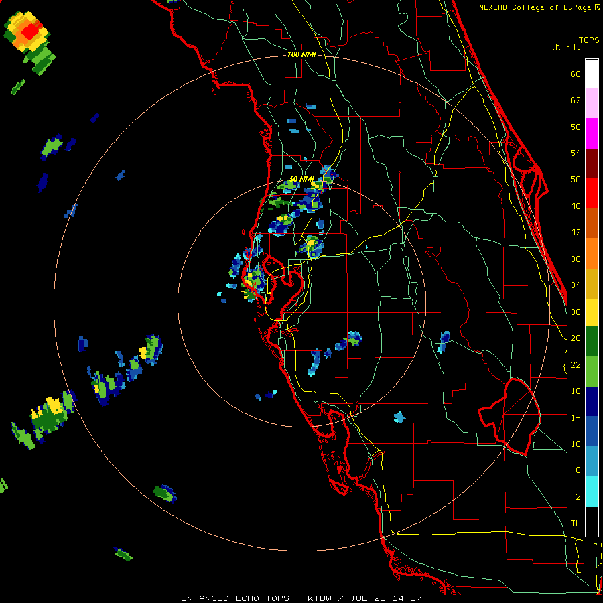Click the 50 NMI range ring label
This screenshot has width=603, height=603.
pyautogui.click(x=301, y=179)
